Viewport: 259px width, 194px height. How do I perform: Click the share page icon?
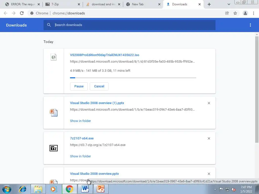pyautogui.click(x=227, y=13)
